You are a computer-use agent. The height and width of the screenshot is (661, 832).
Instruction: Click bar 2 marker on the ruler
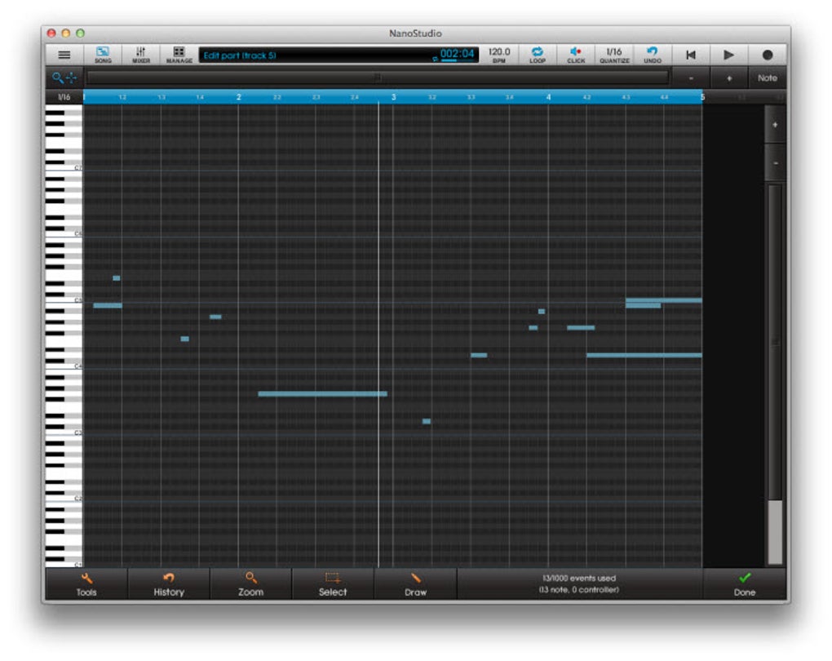239,97
